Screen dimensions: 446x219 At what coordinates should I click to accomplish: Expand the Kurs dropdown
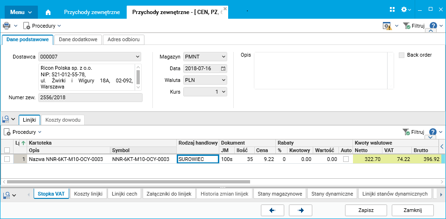(x=223, y=92)
